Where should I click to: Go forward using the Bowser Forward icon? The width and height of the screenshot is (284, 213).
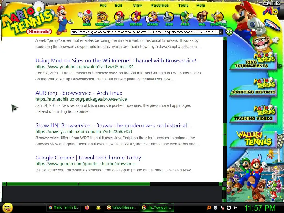pyautogui.click(x=102, y=19)
